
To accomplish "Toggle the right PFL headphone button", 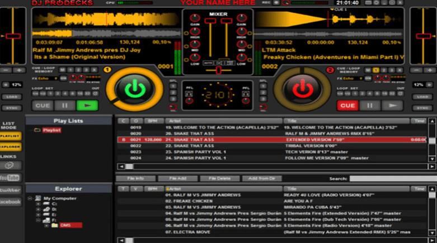I will (246, 94).
